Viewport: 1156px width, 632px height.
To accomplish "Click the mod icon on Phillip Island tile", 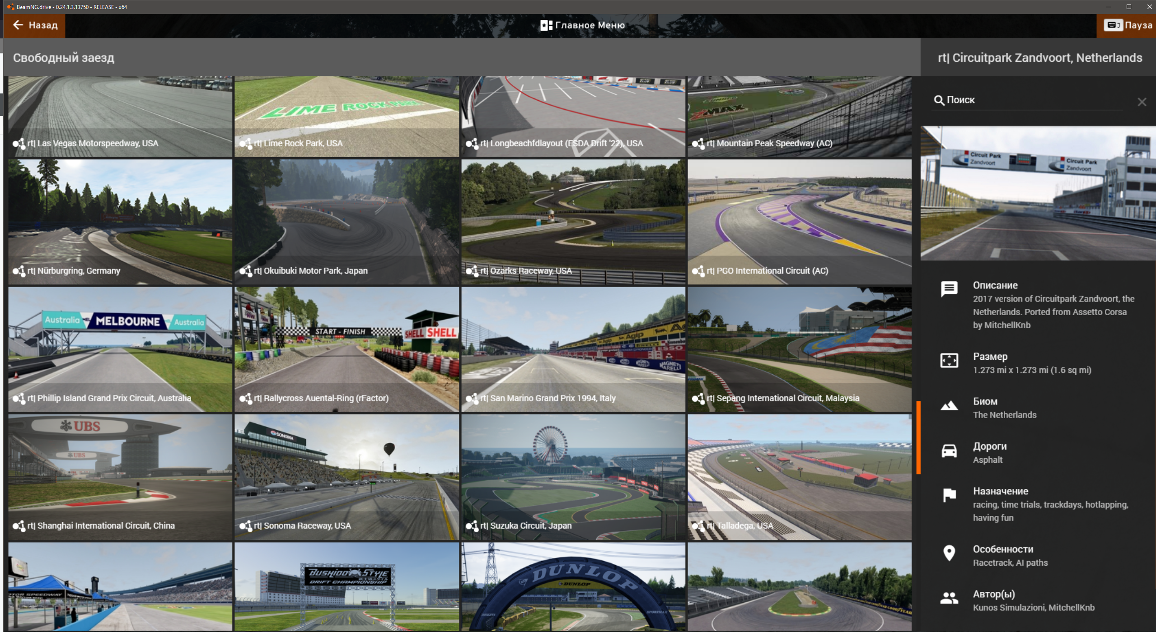I will (x=19, y=398).
